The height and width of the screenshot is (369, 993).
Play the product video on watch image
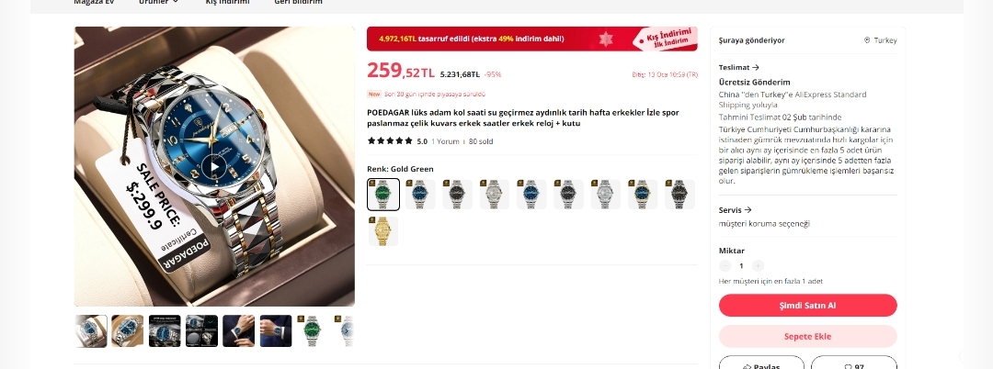click(x=214, y=166)
